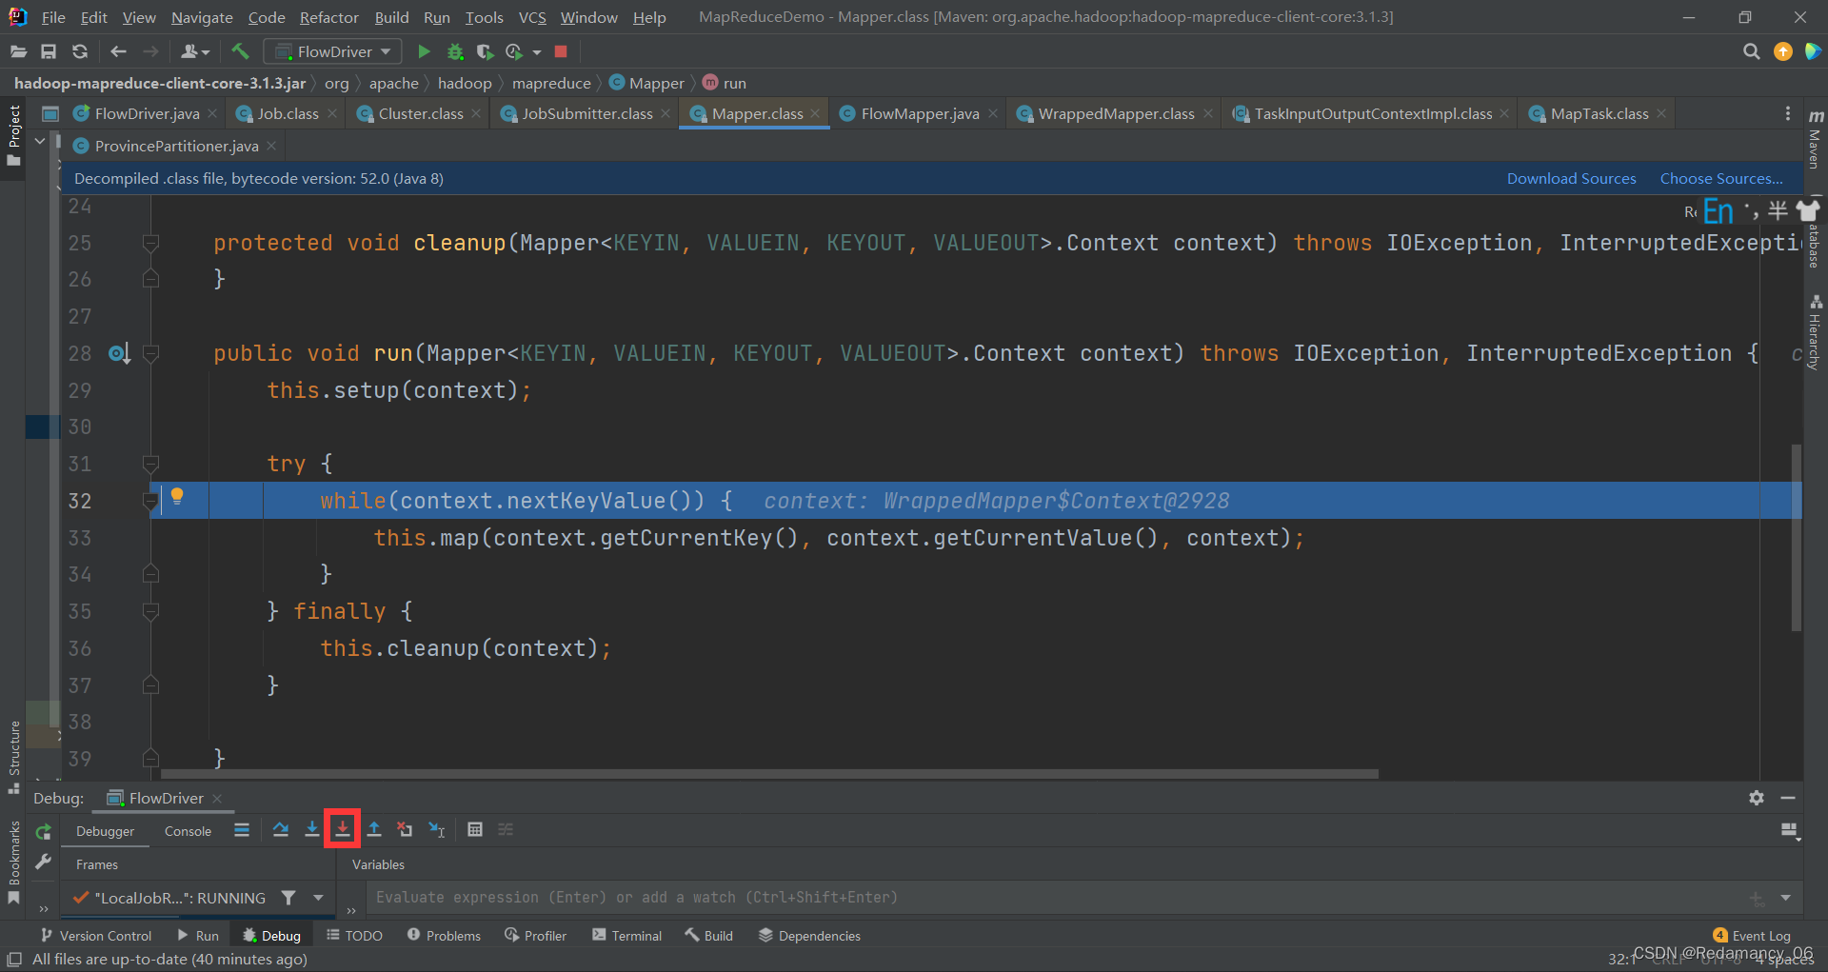Screen dimensions: 1828x972
Task: Switch to the MapTask.class tab
Action: click(x=1599, y=113)
